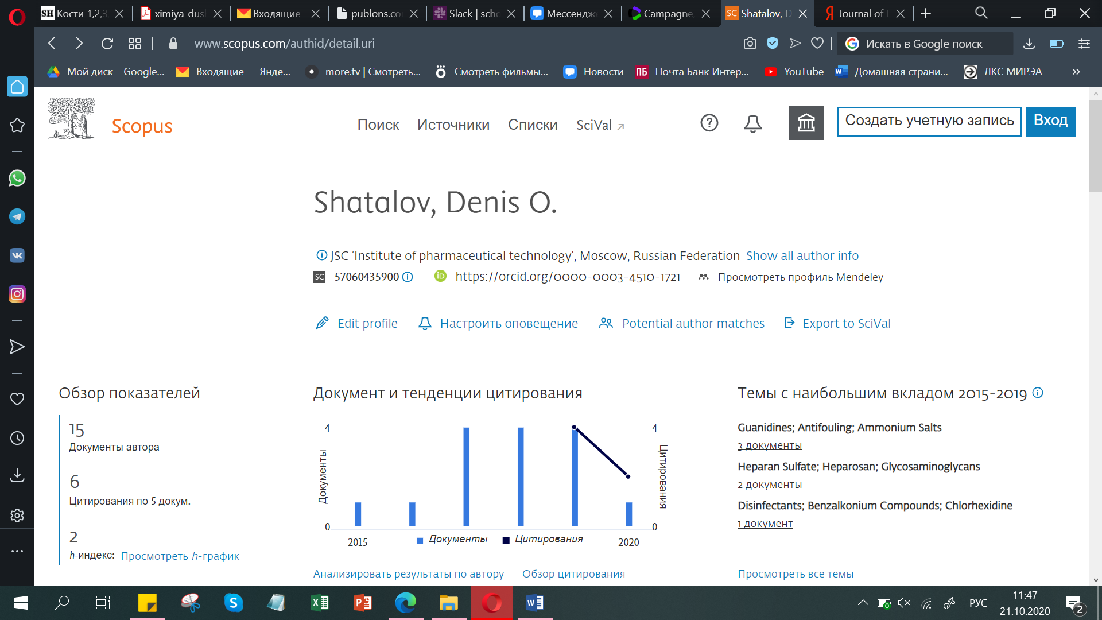
Task: Expand Show all author info
Action: click(x=802, y=256)
